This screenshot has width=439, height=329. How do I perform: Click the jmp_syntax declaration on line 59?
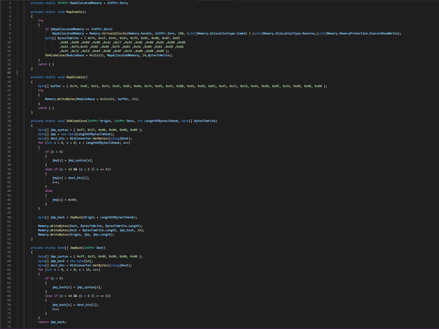point(59,256)
